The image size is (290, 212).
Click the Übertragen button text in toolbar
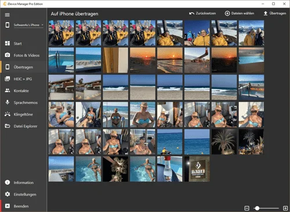(x=278, y=13)
